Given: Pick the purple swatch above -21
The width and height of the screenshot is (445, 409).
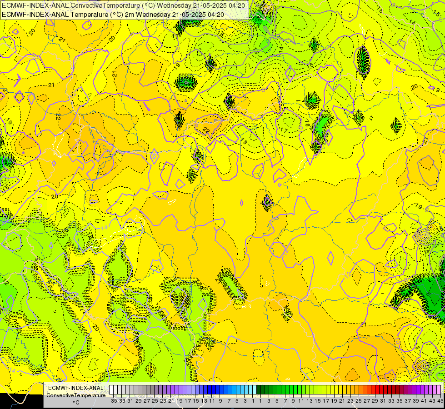Looking at the screenshot, I should [x=169, y=390].
